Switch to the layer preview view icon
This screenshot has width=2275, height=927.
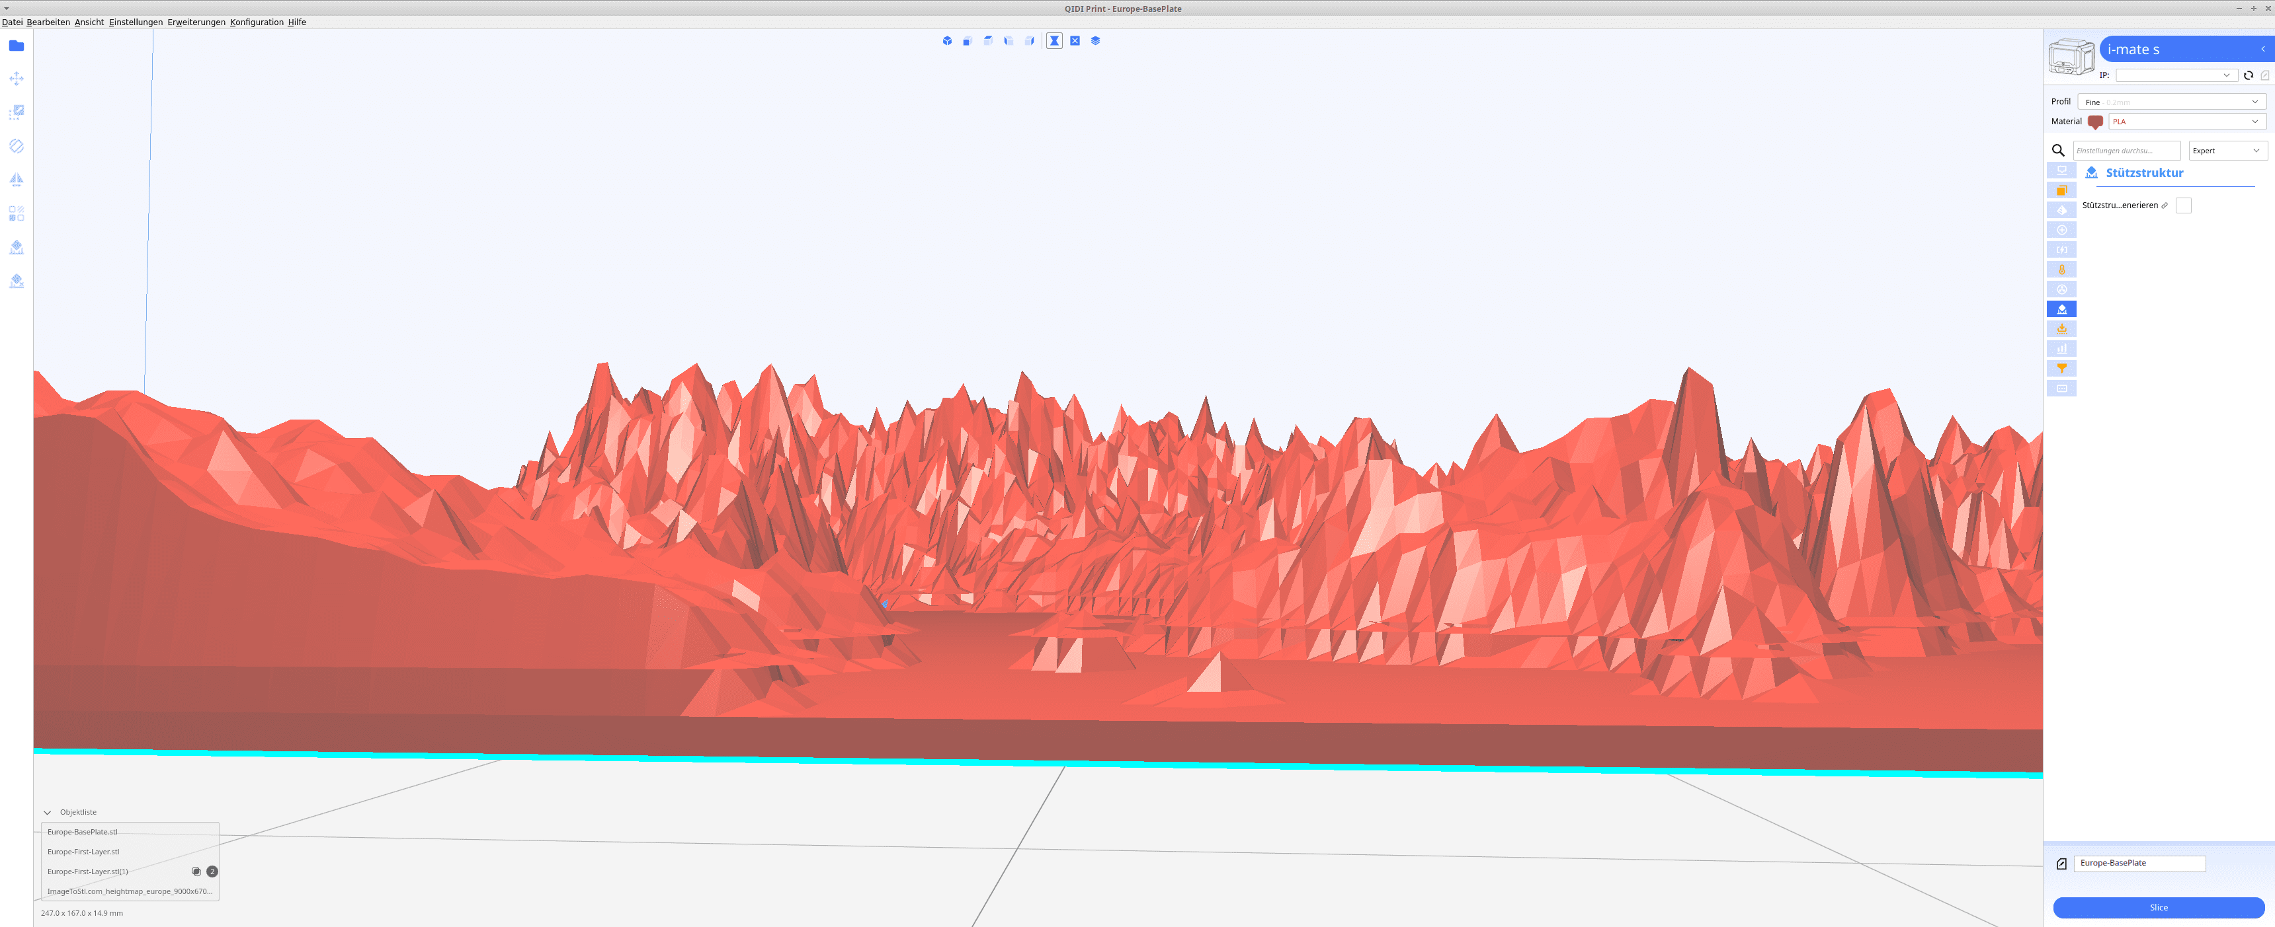1095,40
